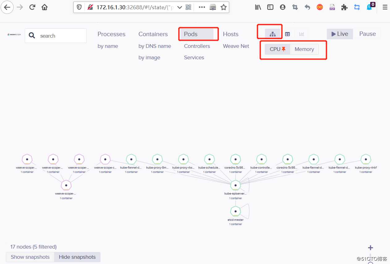Select the kube-proxy-rlnkf pod node
The width and height of the screenshot is (390, 264).
coord(366,159)
